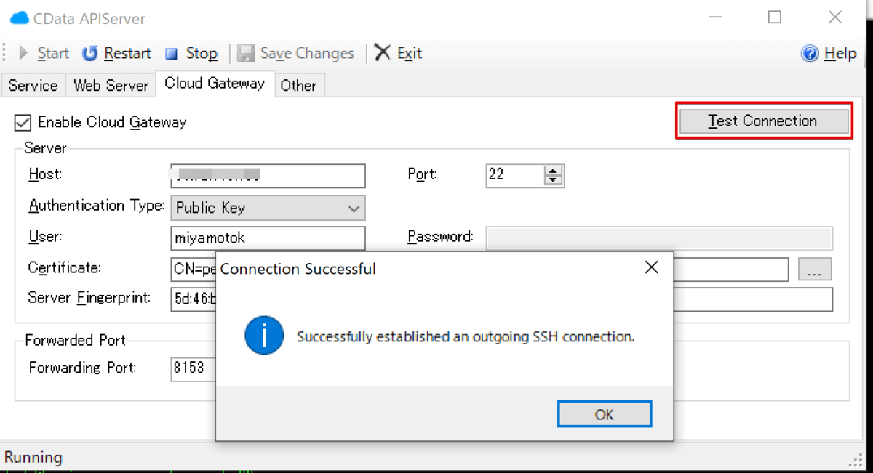
Task: Click the Exit X icon
Action: coord(383,52)
